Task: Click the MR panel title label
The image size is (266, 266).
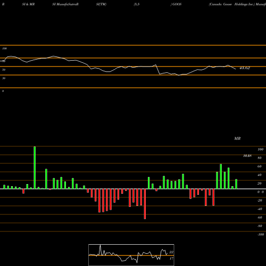Action: coord(237,138)
